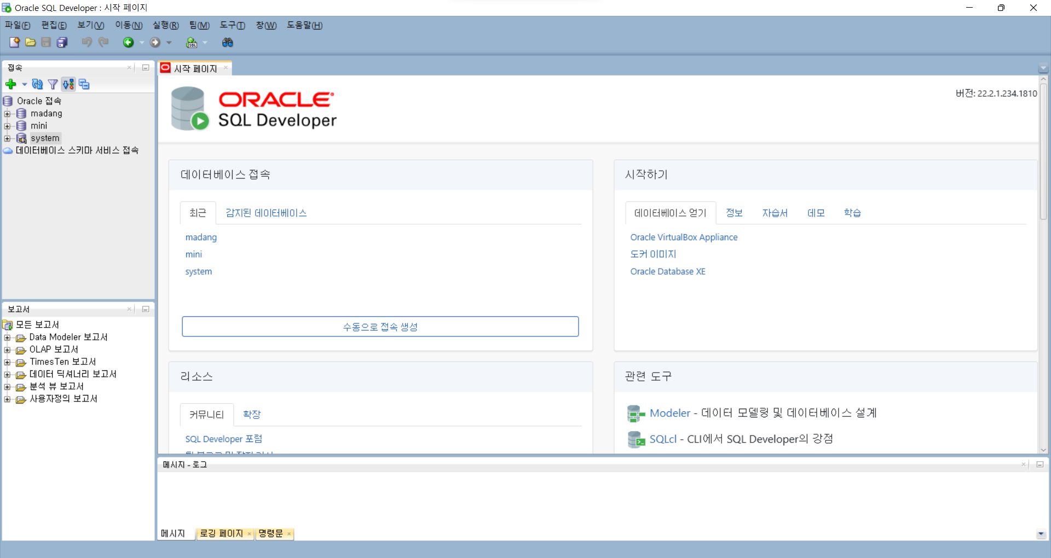Click the Open folder toolbar icon
This screenshot has width=1051, height=558.
[31, 42]
